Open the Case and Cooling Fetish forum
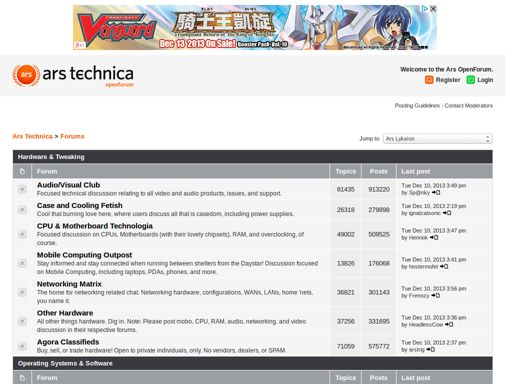The height and width of the screenshot is (384, 512). (79, 205)
